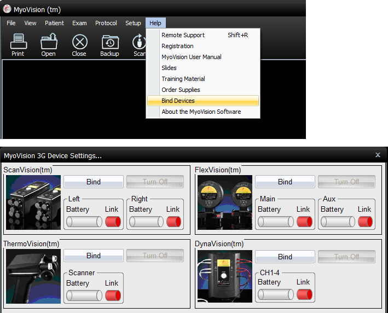Click Bind button for ScanVision
The width and height of the screenshot is (388, 313).
pyautogui.click(x=94, y=182)
